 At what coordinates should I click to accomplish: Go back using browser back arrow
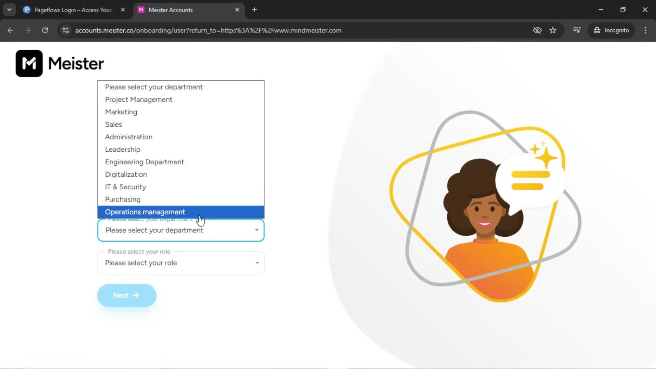pos(11,30)
